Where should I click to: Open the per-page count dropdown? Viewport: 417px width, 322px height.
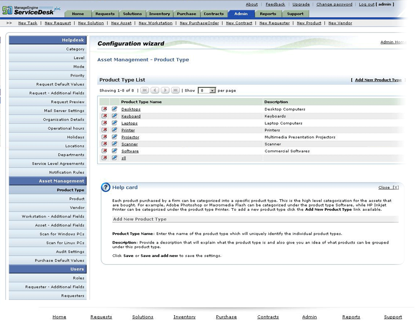pyautogui.click(x=207, y=90)
